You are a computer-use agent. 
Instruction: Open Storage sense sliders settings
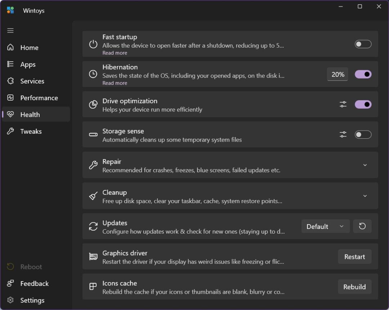pos(343,134)
